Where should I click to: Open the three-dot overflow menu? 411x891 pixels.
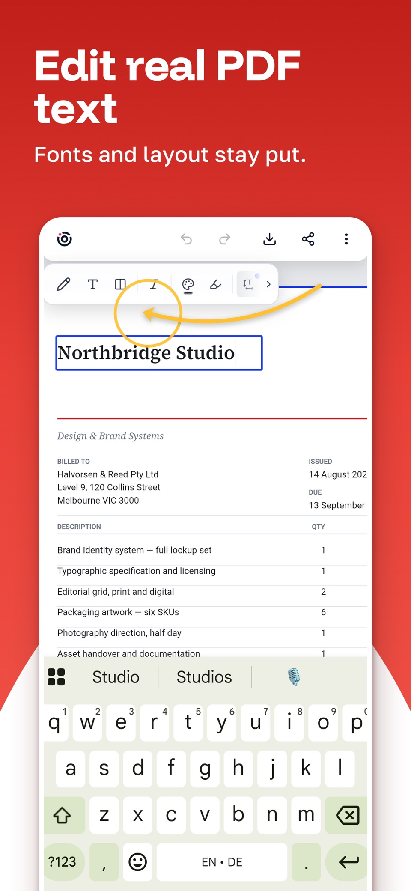[x=346, y=239]
